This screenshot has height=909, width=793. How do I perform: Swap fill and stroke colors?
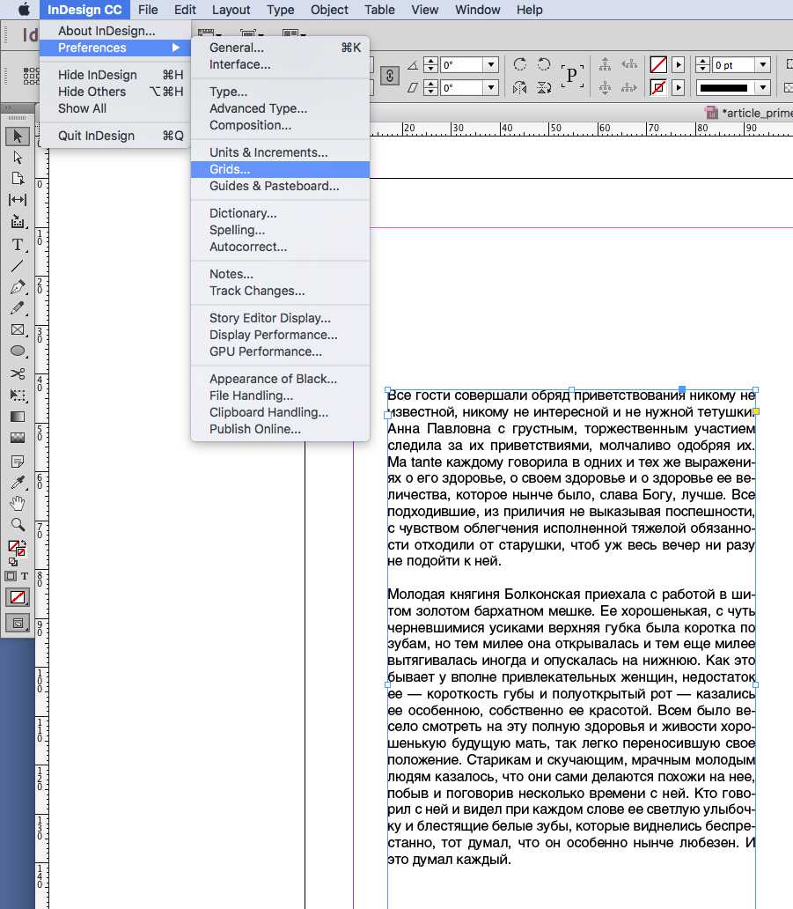(23, 543)
